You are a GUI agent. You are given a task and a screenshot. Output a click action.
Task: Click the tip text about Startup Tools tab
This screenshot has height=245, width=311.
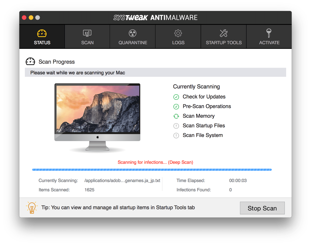tap(118, 207)
